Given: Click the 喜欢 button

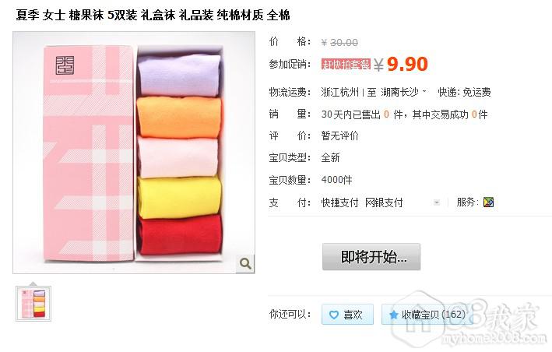Looking at the screenshot, I should [347, 315].
